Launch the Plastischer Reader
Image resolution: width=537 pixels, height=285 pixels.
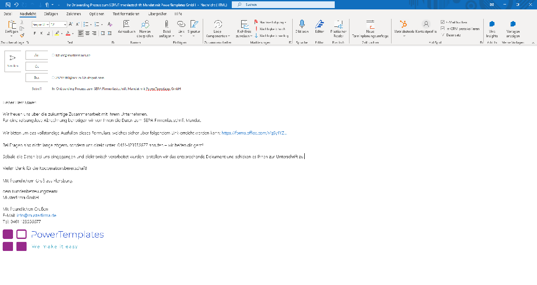click(338, 28)
